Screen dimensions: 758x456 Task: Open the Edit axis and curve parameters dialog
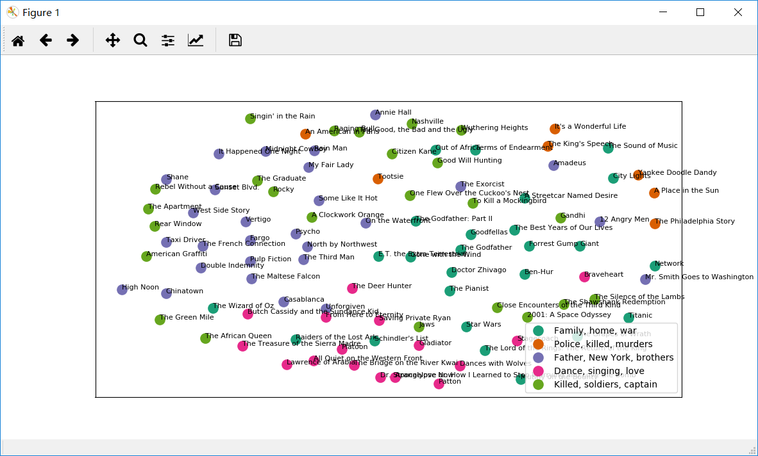pyautogui.click(x=196, y=40)
